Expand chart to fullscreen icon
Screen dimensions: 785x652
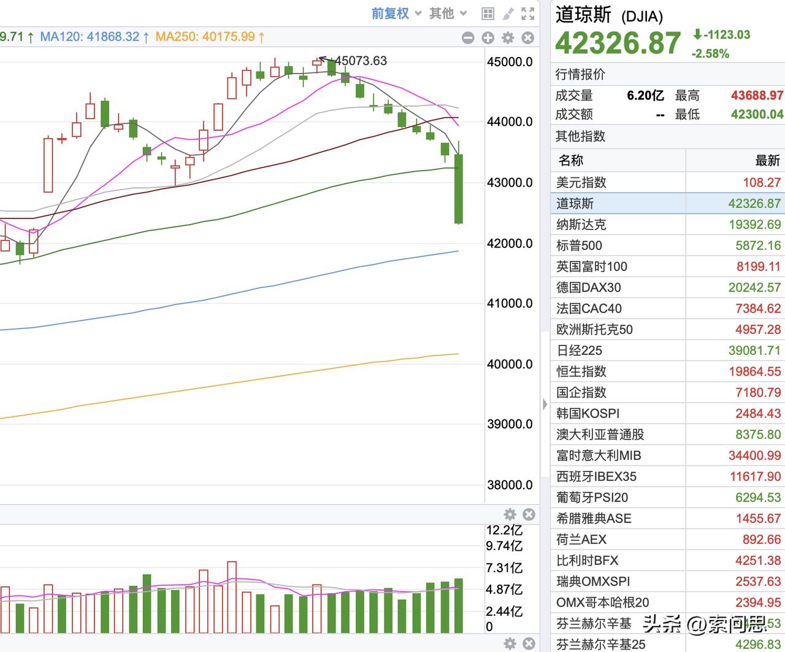(527, 14)
